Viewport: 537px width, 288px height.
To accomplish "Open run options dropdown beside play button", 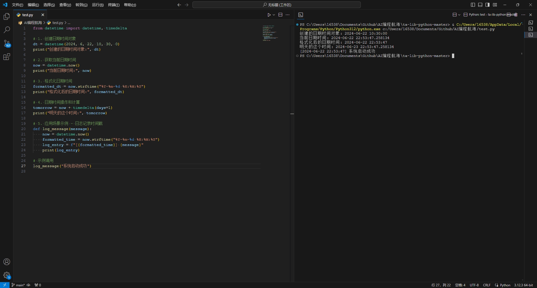I will [x=274, y=15].
